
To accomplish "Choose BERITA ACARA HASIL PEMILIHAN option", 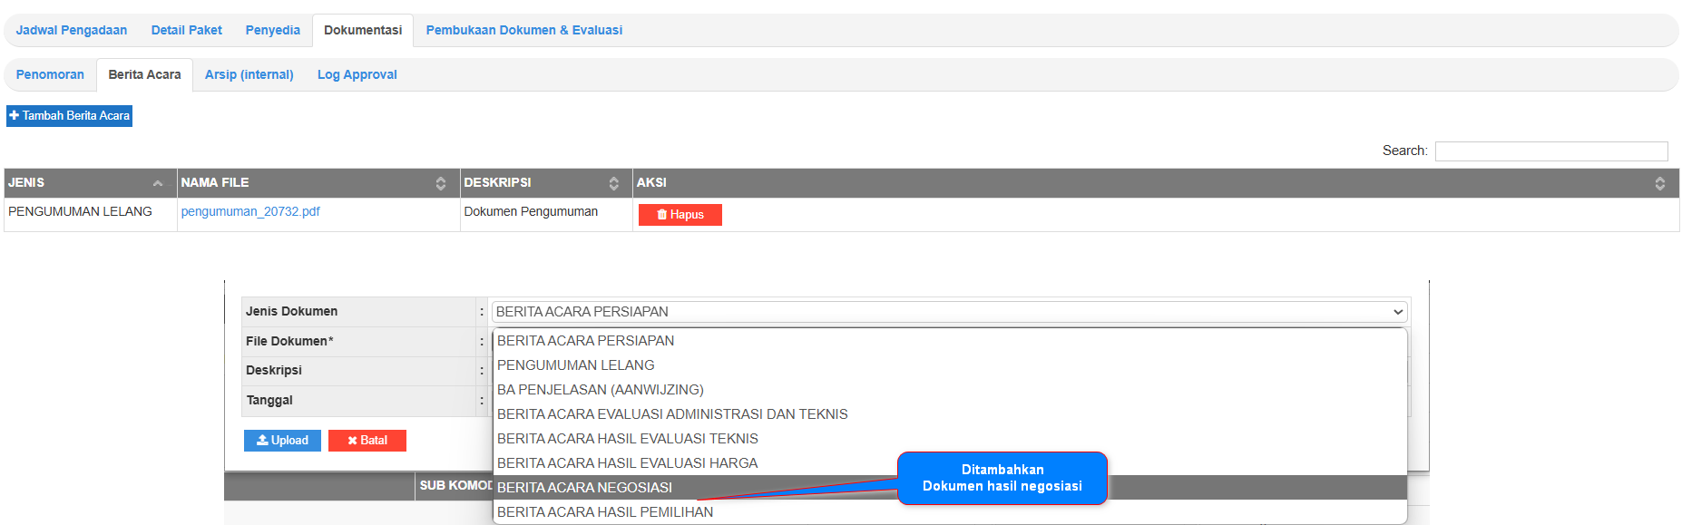I will point(604,512).
